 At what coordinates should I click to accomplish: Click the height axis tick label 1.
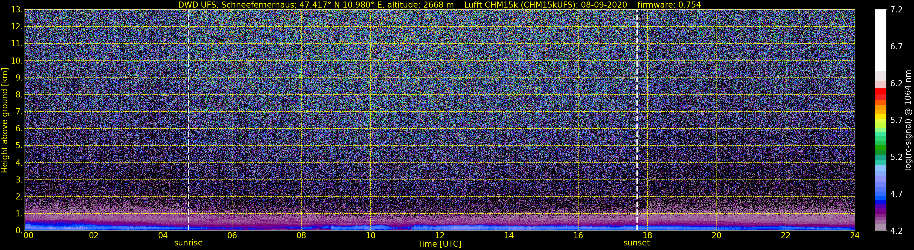tap(19, 214)
